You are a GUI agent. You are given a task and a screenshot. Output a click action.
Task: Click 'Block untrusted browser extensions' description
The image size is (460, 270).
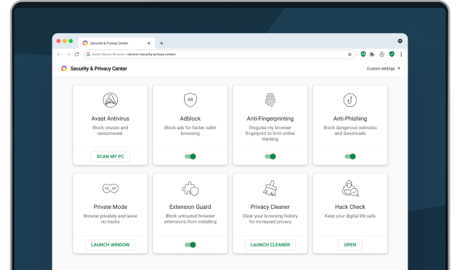click(190, 219)
